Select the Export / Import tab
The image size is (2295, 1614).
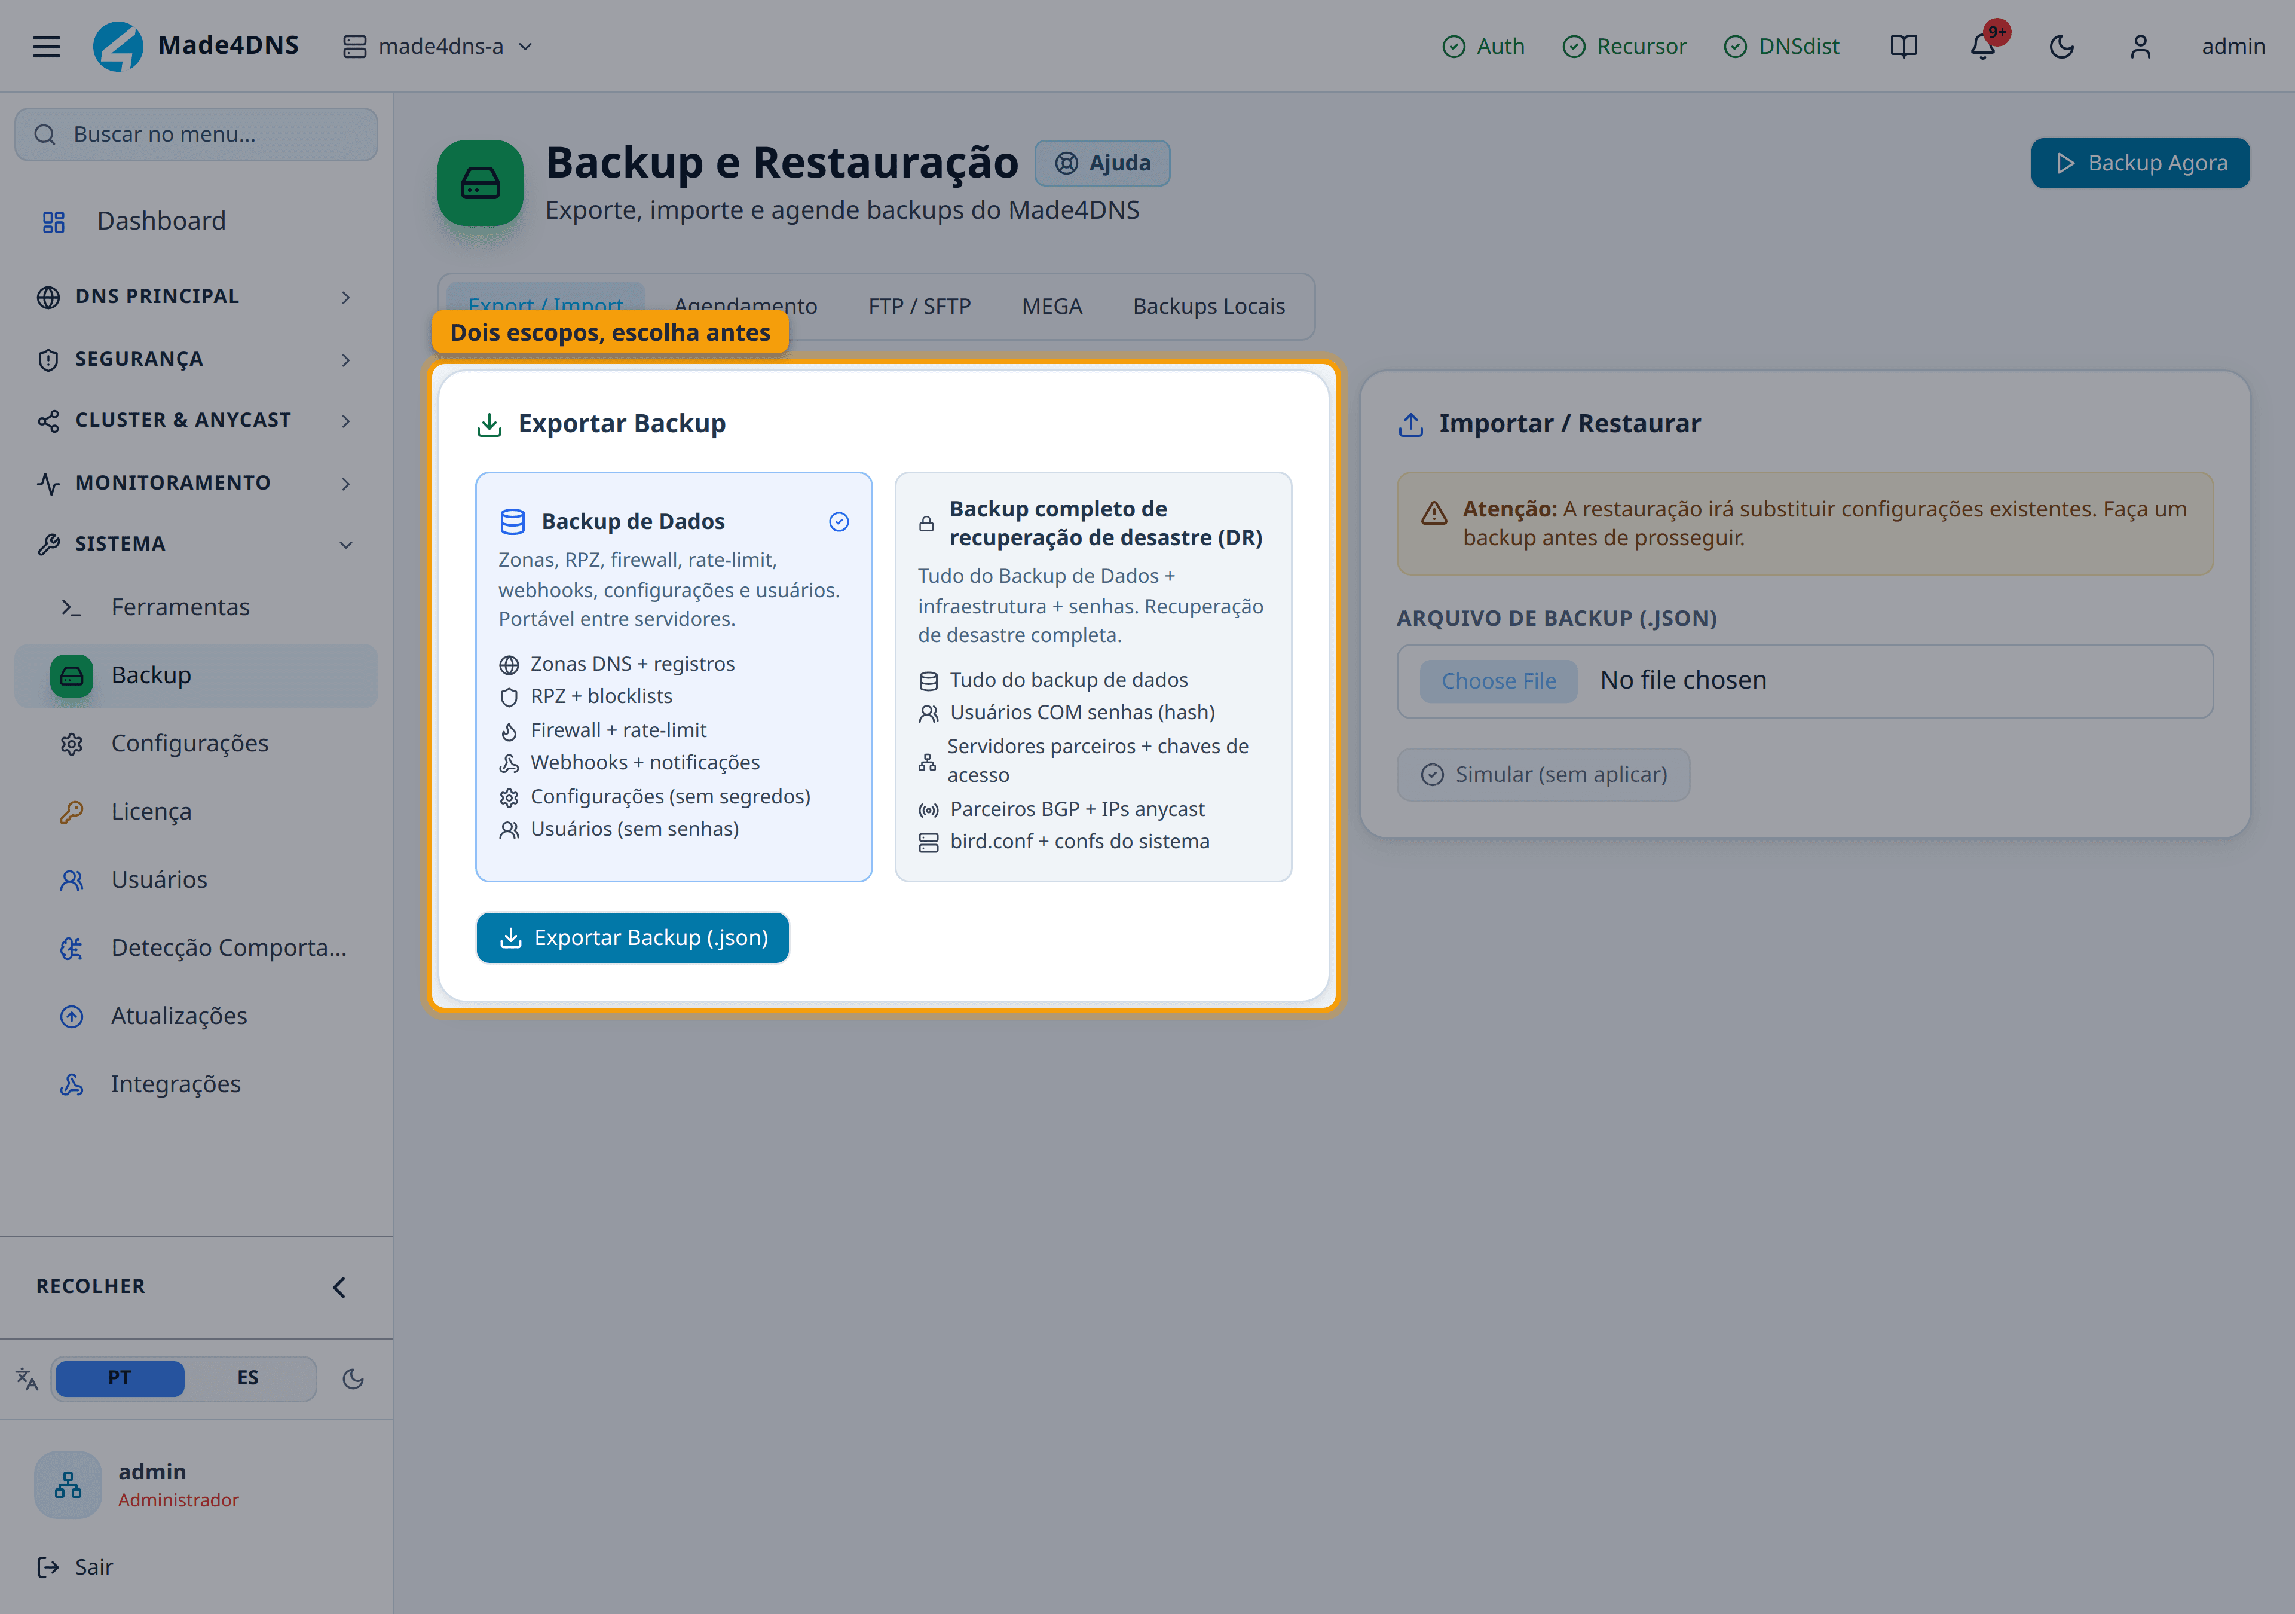[x=546, y=306]
